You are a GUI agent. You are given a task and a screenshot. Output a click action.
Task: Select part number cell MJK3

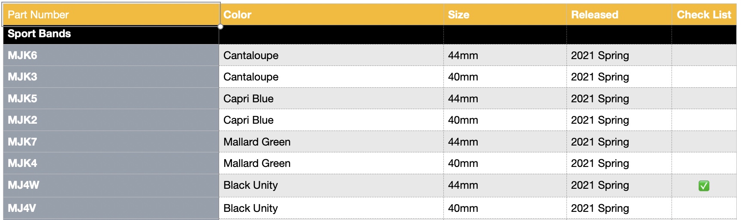(111, 77)
